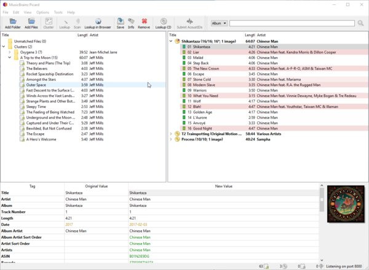Click the Unmatched Files folder icon
The width and height of the screenshot is (369, 270).
(10, 41)
